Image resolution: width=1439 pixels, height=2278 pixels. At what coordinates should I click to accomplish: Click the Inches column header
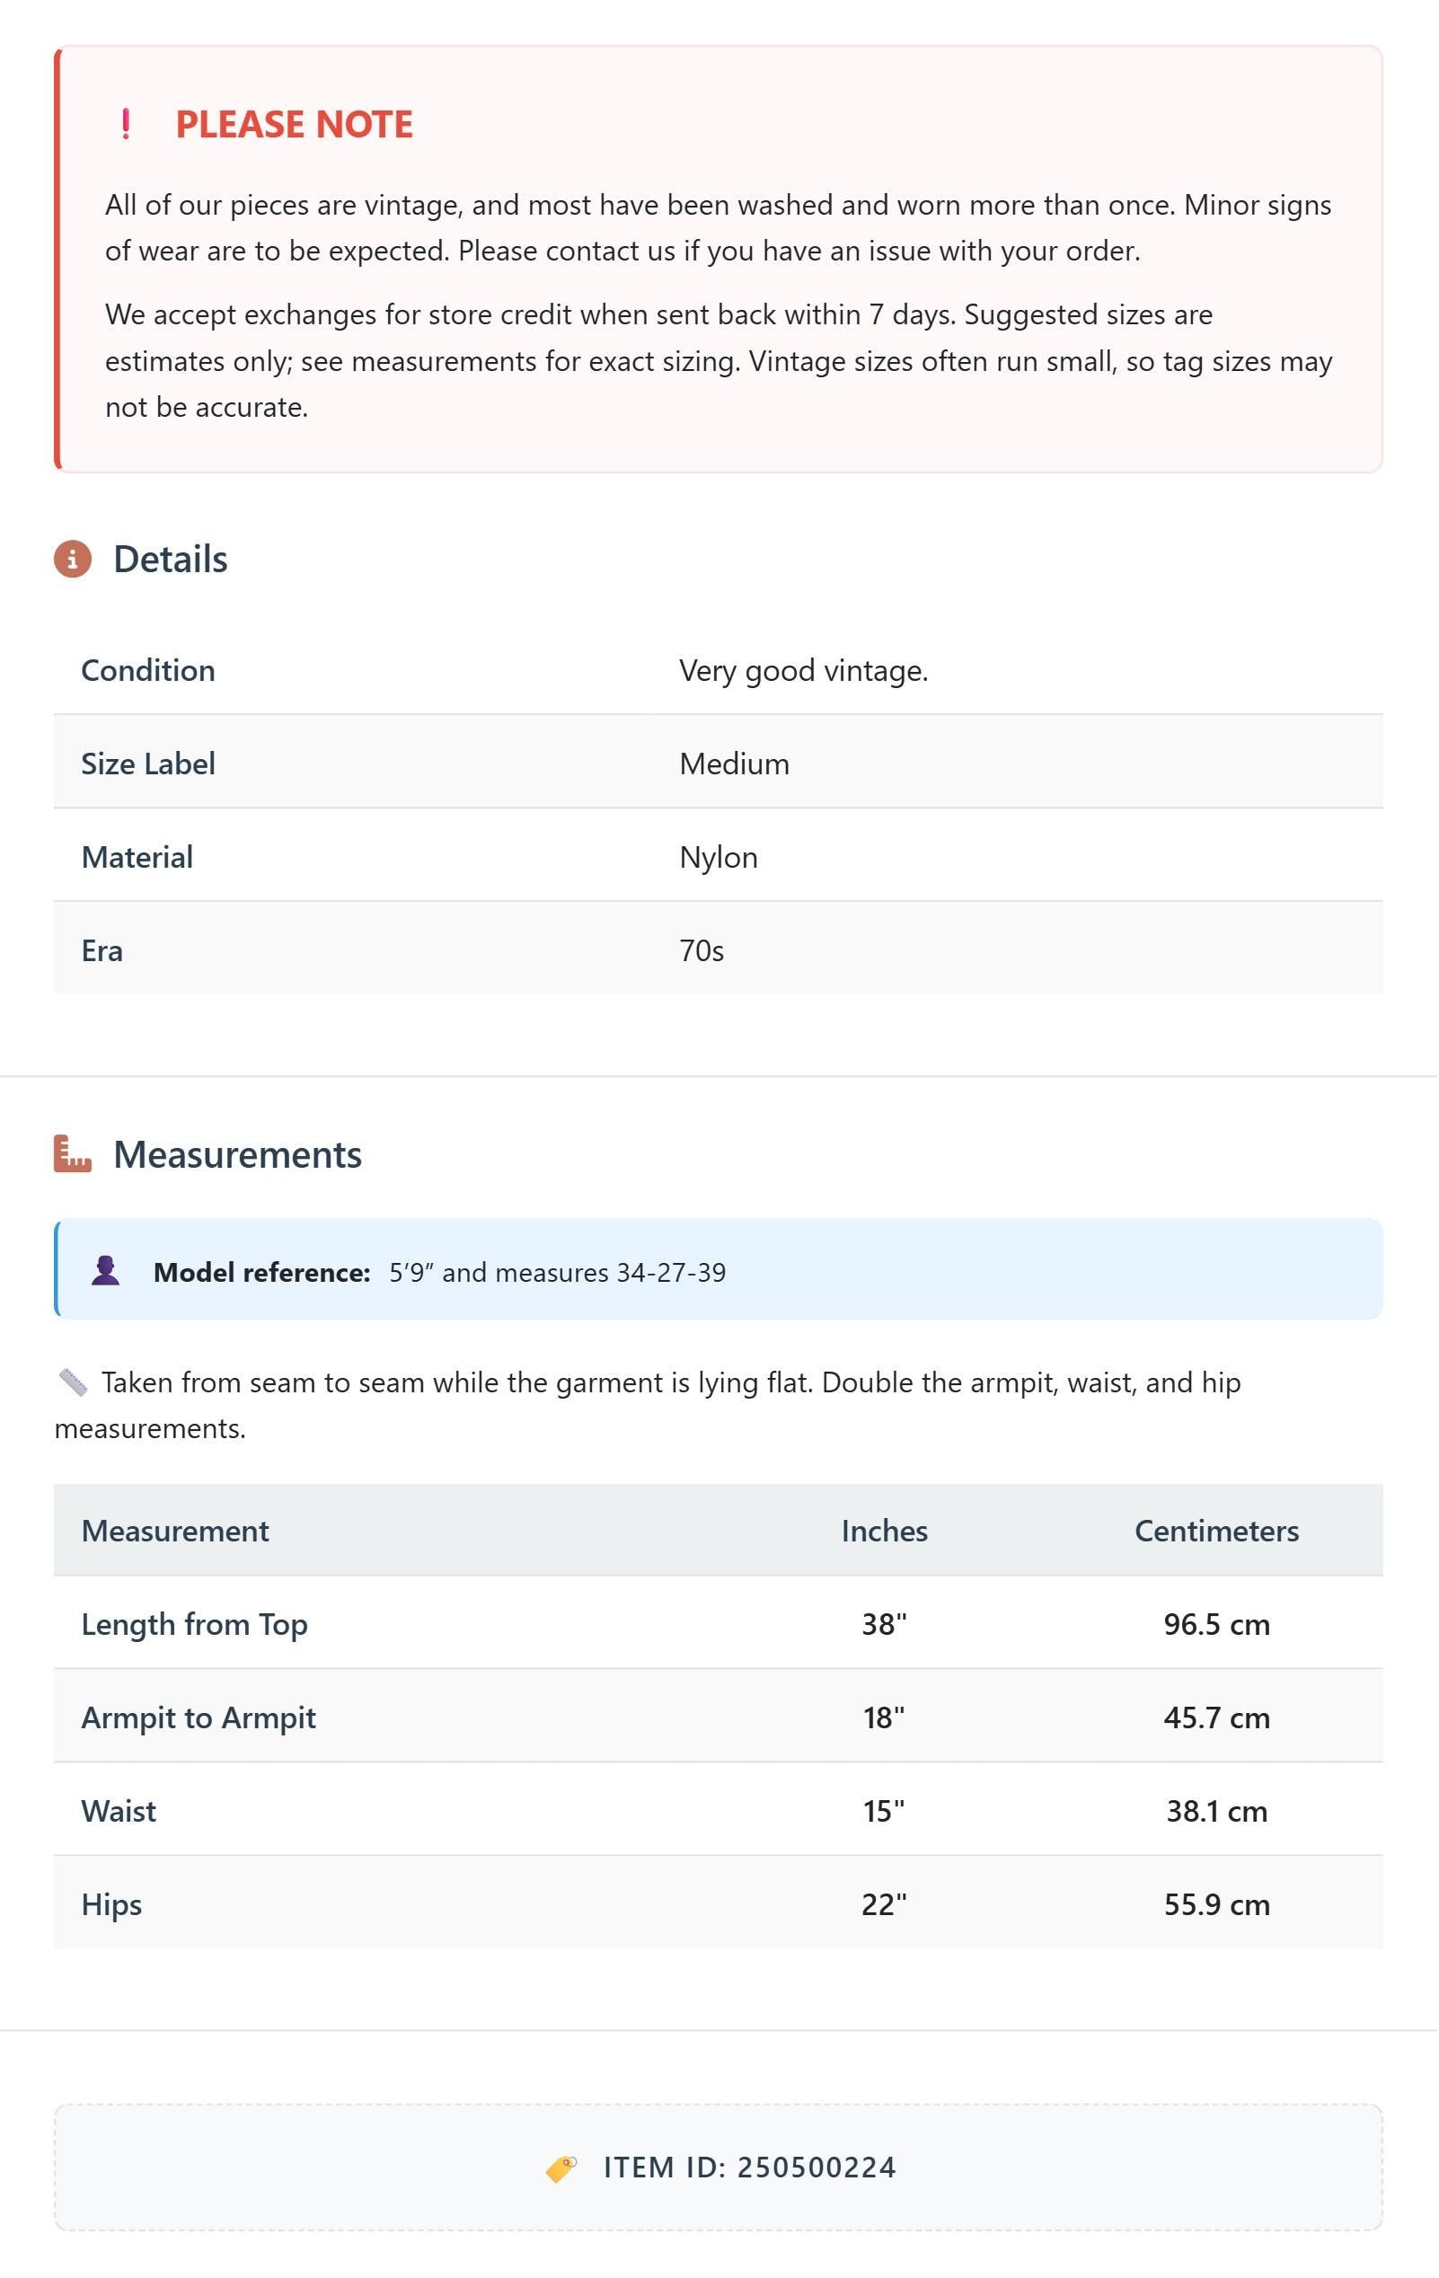[x=885, y=1531]
